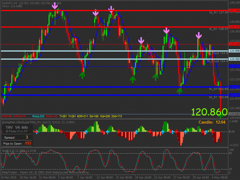The height and width of the screenshot is (180, 240).
Task: Click the red 127.646 price tag
Action: (234, 10)
